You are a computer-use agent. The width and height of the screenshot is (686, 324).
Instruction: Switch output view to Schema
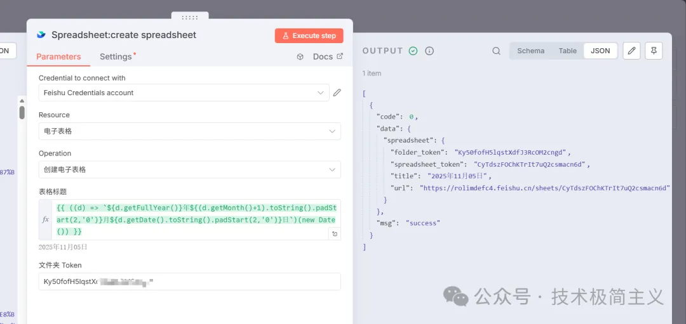pos(530,51)
